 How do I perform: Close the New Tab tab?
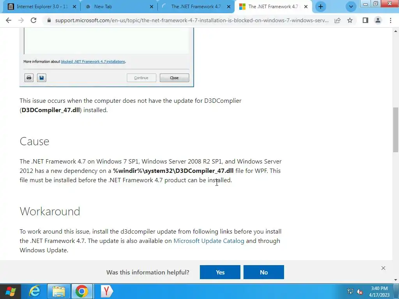click(x=152, y=7)
